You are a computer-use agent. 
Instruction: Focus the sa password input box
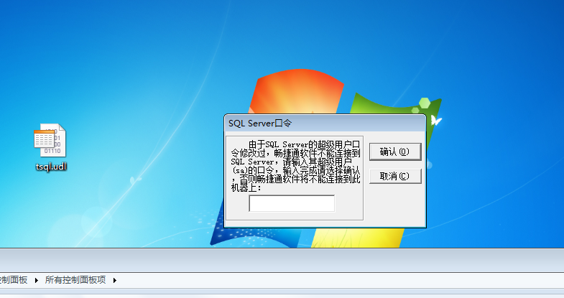(x=292, y=203)
